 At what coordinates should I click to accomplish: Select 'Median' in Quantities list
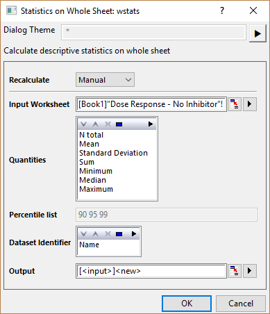click(x=92, y=180)
